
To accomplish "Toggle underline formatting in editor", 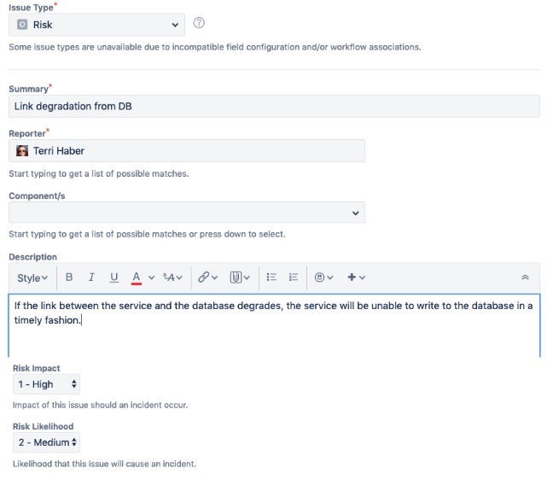I will pyautogui.click(x=114, y=278).
